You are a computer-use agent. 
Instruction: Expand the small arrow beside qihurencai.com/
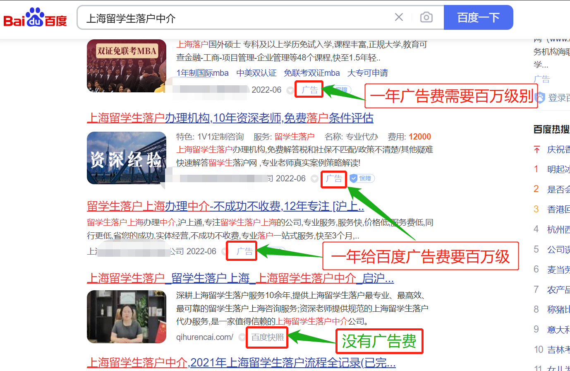click(242, 337)
